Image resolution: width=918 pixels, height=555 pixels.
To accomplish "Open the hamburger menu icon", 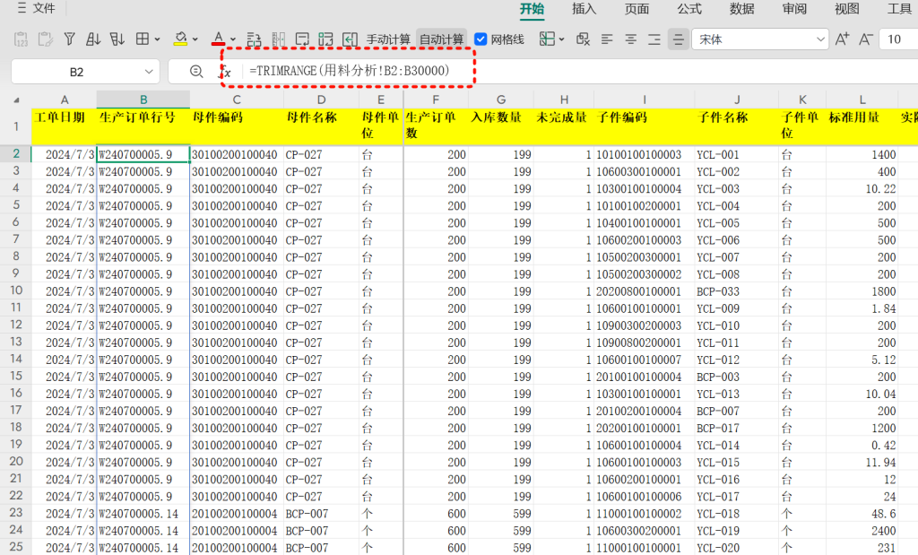I will tap(22, 8).
